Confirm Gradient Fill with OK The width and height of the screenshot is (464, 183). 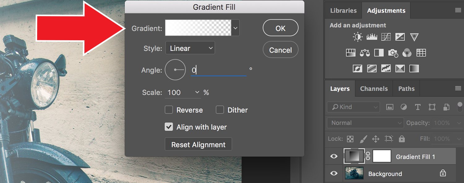pyautogui.click(x=281, y=28)
